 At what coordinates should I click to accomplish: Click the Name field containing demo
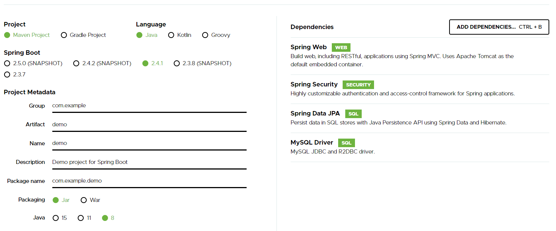(x=149, y=143)
